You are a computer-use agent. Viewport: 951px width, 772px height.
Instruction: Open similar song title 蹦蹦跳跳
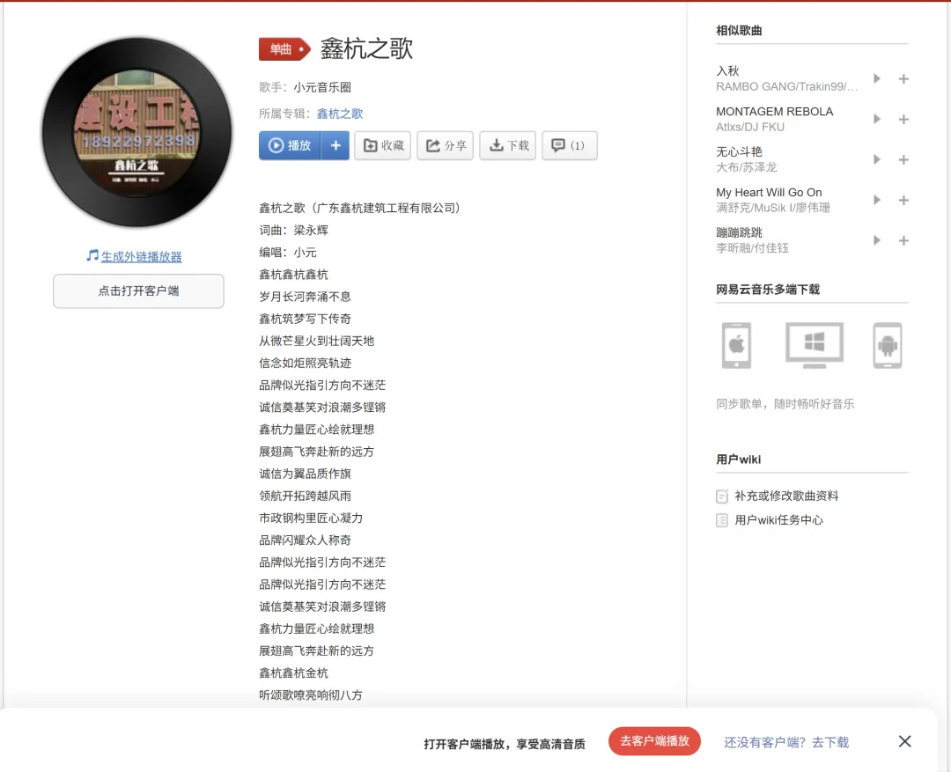739,233
